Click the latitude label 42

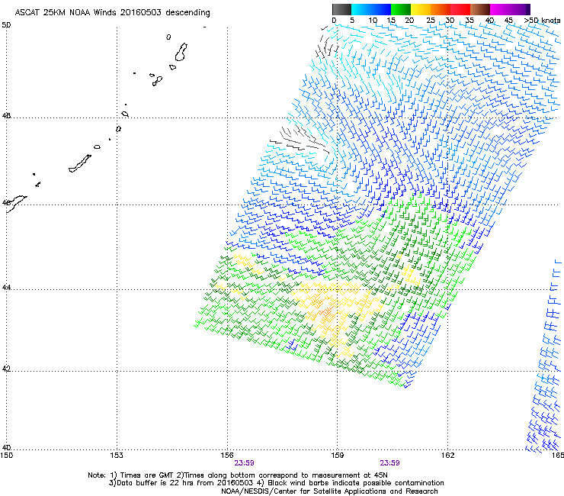point(6,369)
